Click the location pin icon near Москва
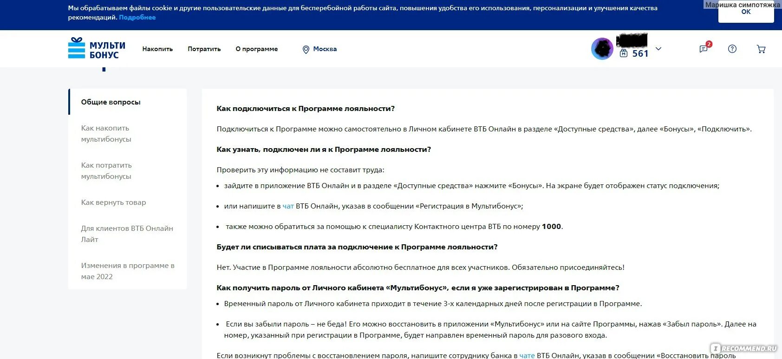 click(306, 49)
